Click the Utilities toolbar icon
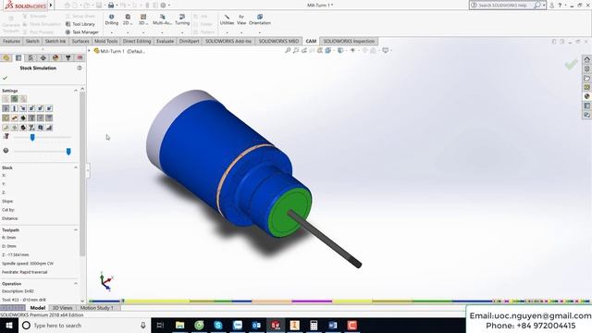The width and height of the screenshot is (592, 333). tap(227, 19)
